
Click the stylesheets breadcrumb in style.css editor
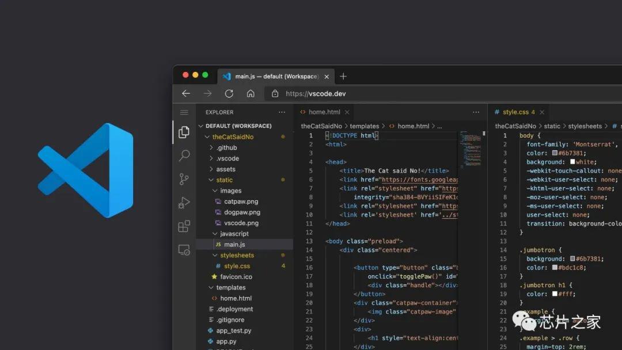click(x=585, y=126)
